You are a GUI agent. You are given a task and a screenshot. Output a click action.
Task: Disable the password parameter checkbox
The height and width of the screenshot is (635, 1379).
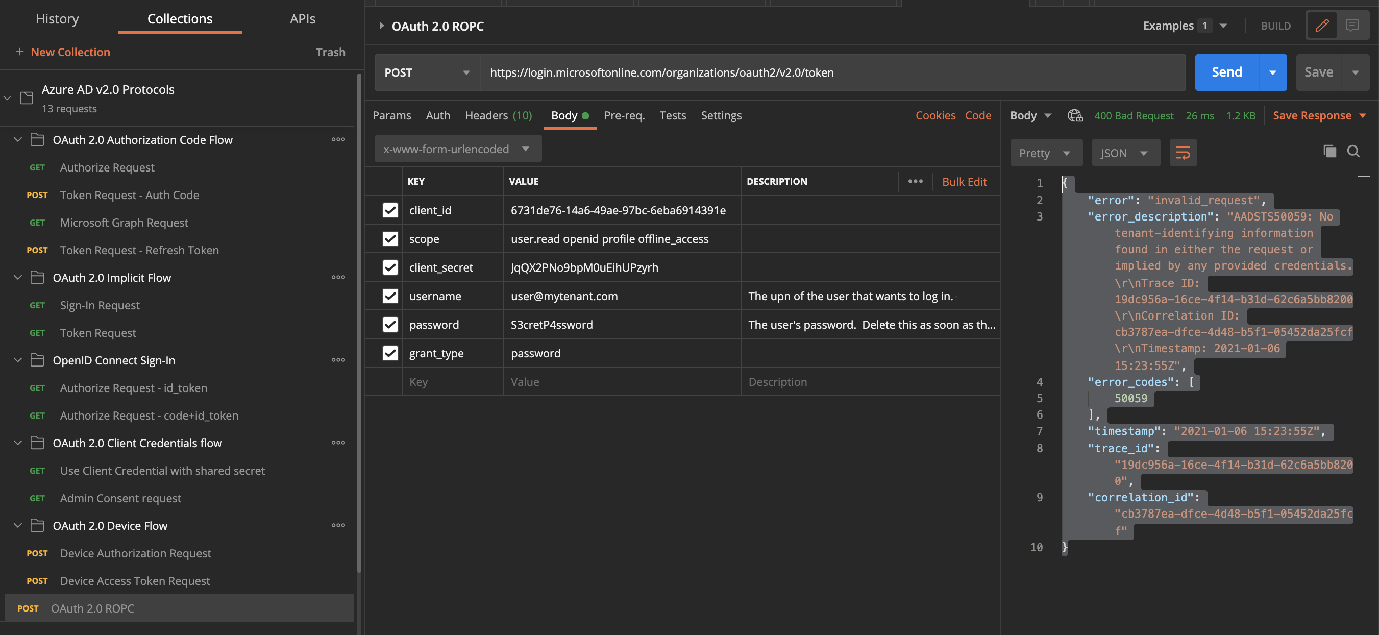point(390,325)
